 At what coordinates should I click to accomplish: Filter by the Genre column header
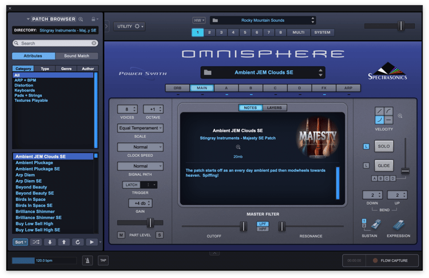[x=66, y=69]
